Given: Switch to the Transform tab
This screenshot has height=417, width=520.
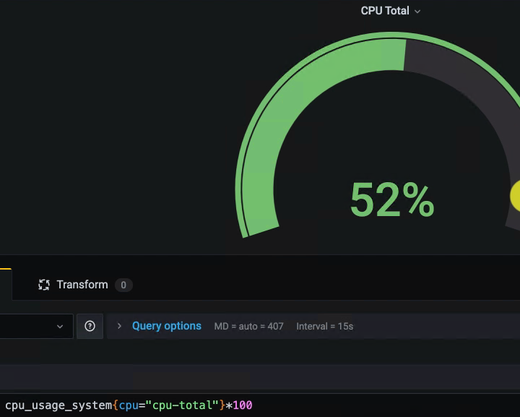Looking at the screenshot, I should coord(82,285).
